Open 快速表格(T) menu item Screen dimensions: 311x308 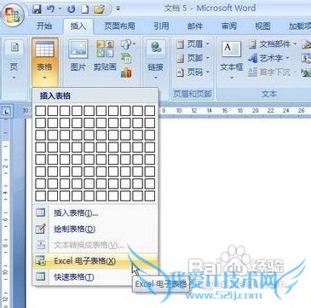[95, 276]
